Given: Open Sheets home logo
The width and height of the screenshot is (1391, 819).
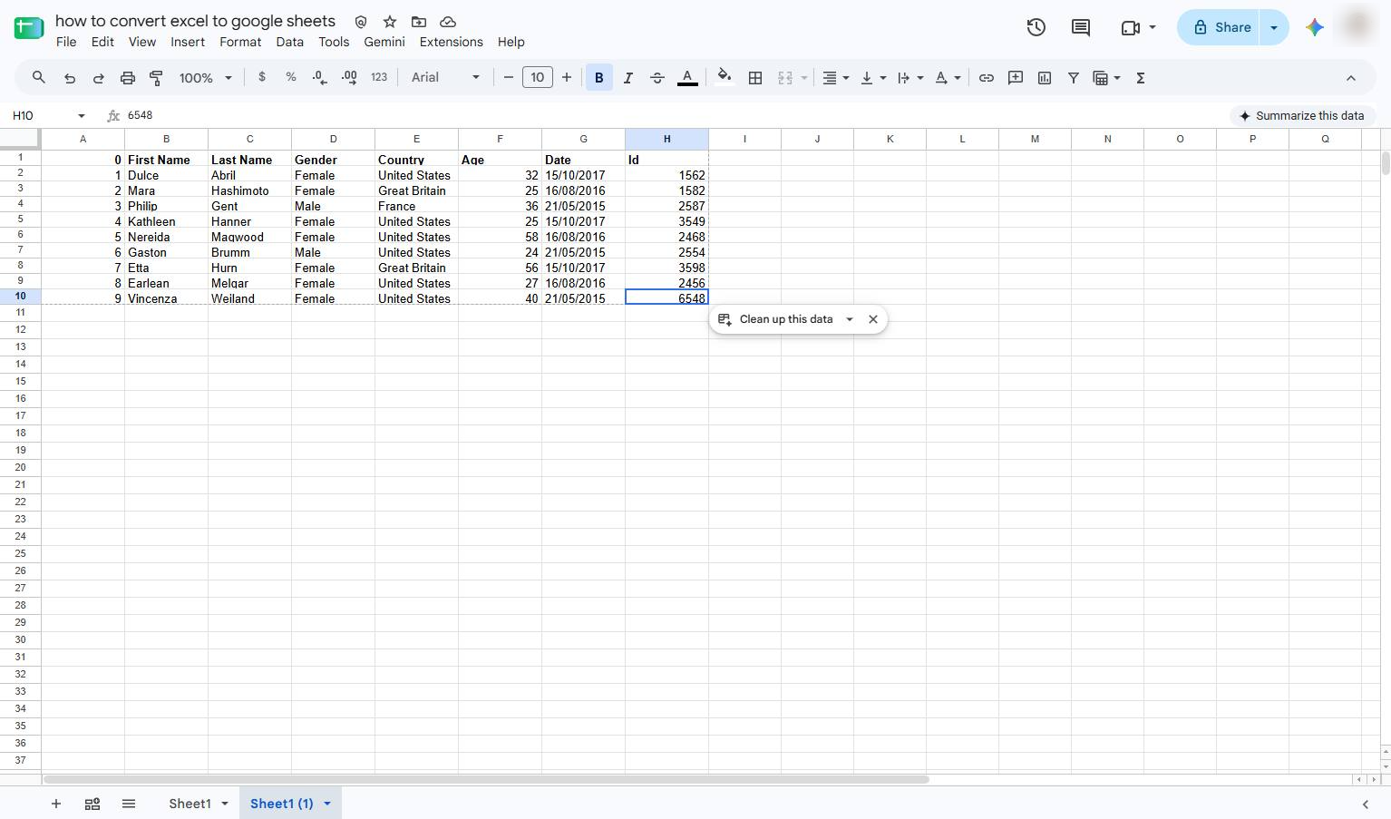Looking at the screenshot, I should 29,28.
